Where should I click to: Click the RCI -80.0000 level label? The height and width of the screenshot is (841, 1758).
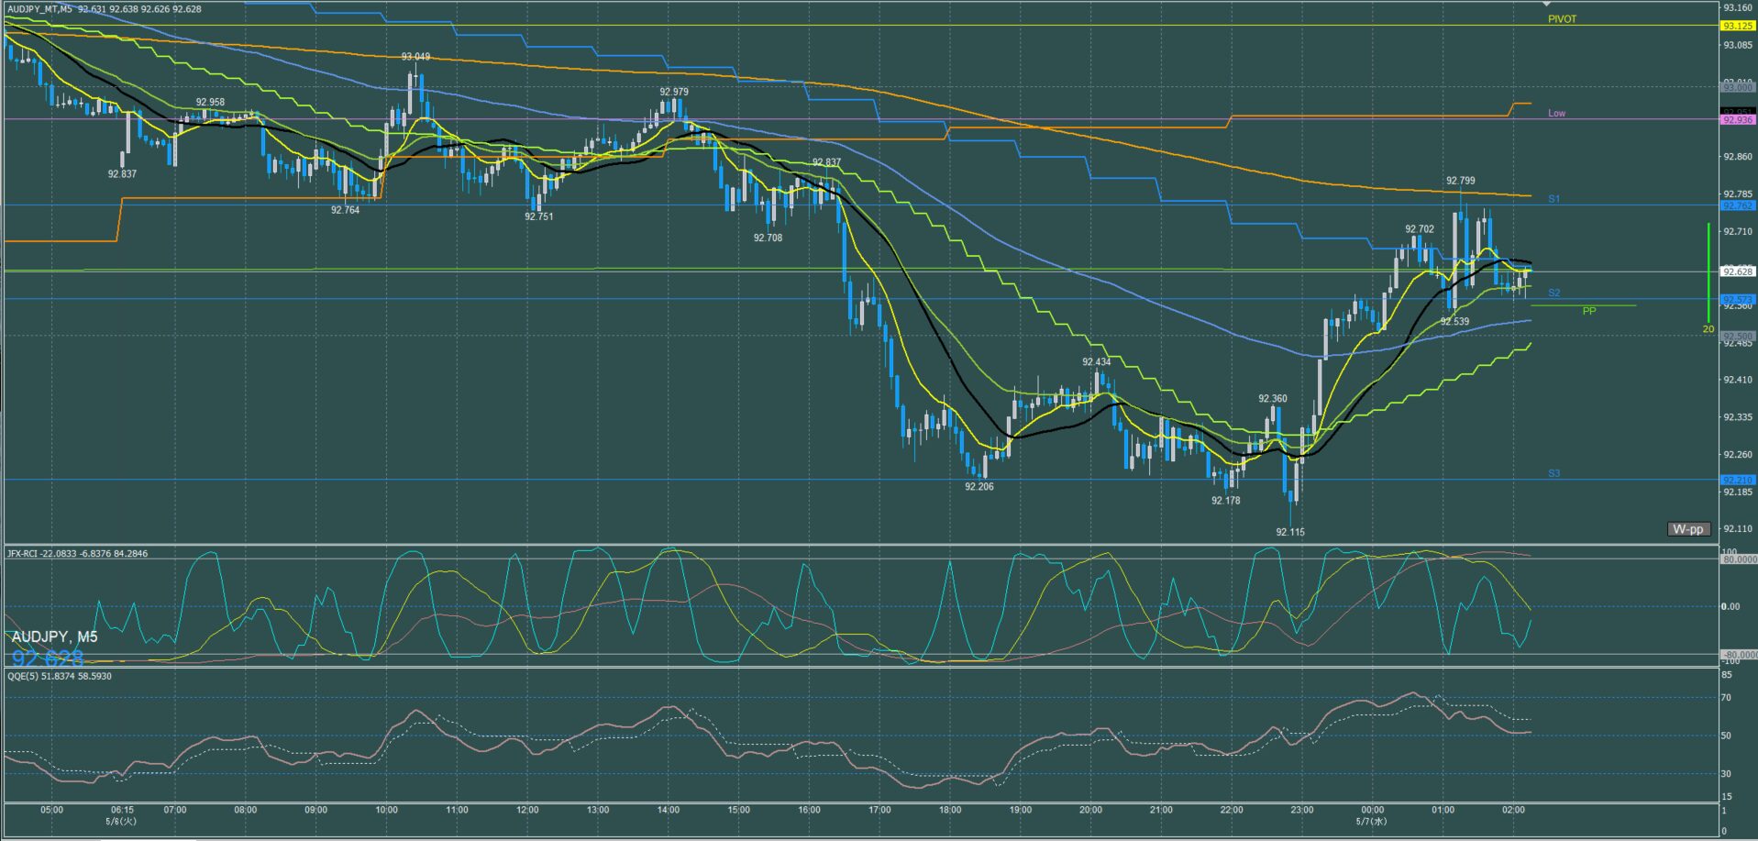click(x=1739, y=655)
